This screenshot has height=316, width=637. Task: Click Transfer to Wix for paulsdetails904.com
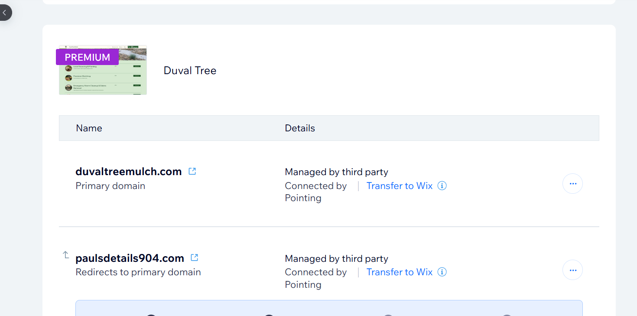pyautogui.click(x=400, y=272)
